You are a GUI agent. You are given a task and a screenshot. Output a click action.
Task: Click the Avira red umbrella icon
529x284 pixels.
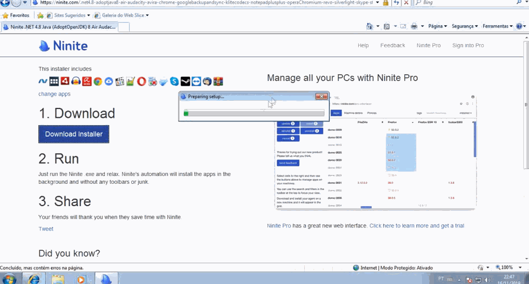87,82
